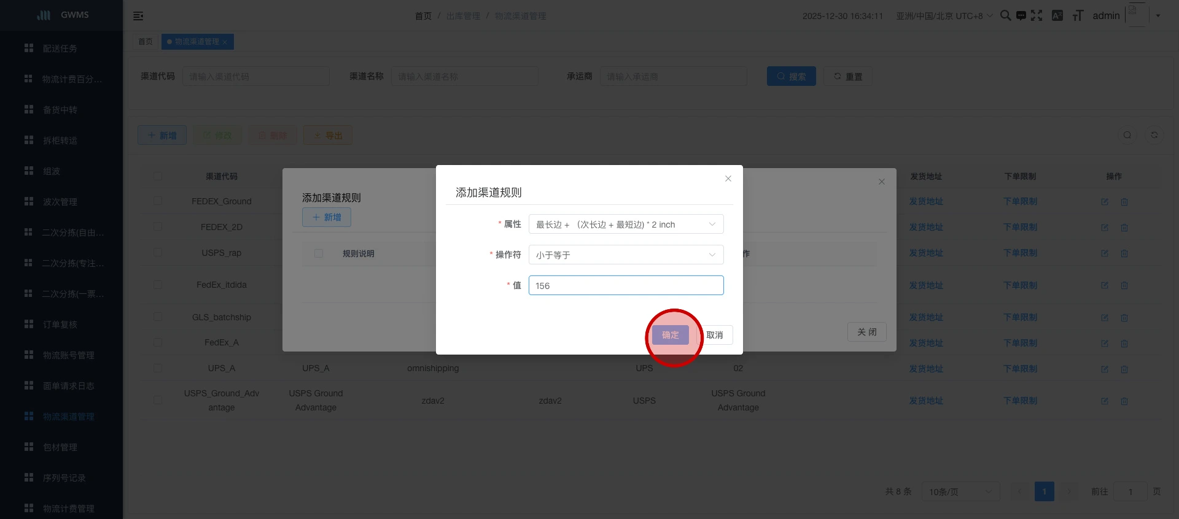Delete the FedEx_itdida row icon

[1124, 285]
